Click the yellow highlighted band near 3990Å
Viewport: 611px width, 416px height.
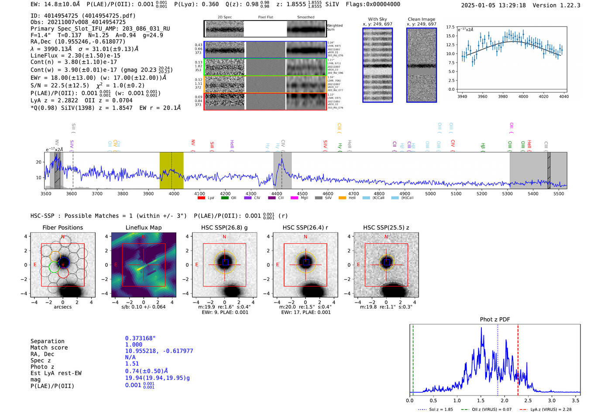tap(172, 171)
